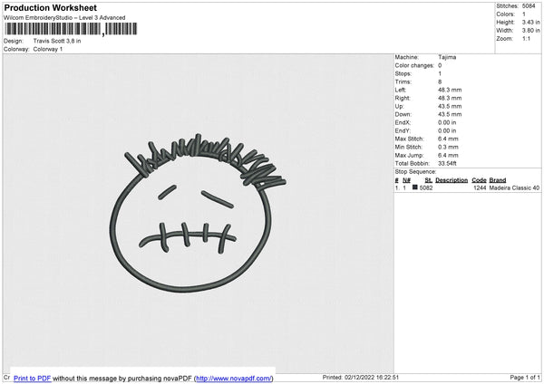Select height value '3.43 in'
544x384 pixels.
click(x=530, y=22)
